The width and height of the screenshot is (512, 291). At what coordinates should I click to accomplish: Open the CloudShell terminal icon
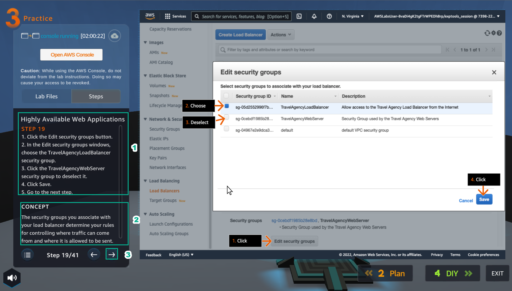coord(299,16)
